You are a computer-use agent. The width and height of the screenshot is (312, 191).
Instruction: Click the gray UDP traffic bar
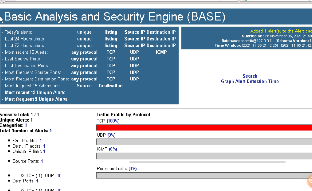coord(204,142)
